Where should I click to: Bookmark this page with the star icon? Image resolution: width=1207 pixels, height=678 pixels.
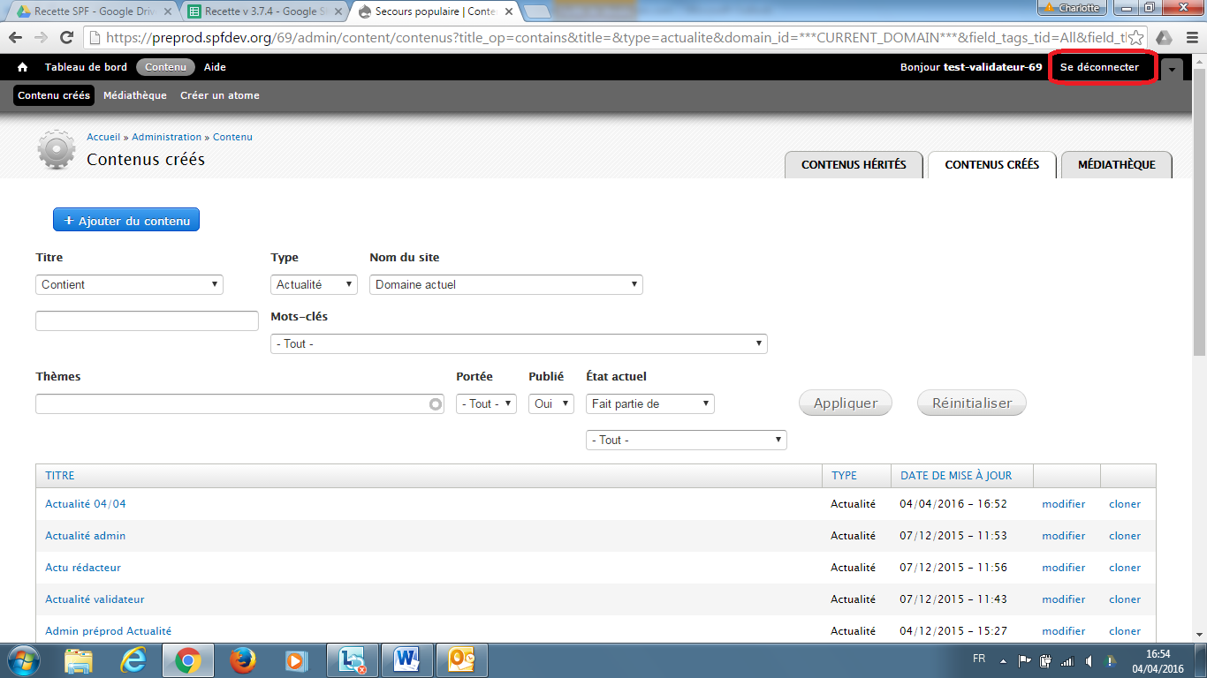(1136, 38)
